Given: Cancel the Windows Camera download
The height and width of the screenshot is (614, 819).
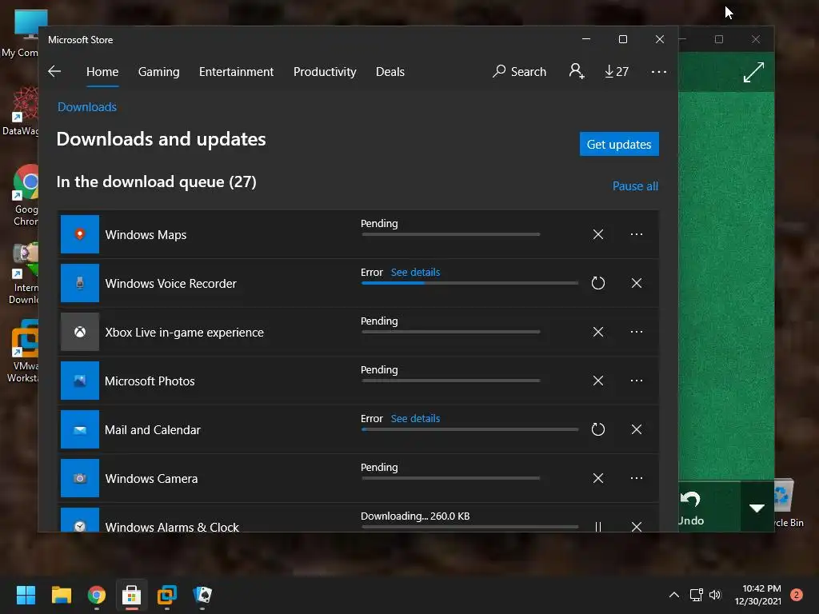Looking at the screenshot, I should pos(598,478).
